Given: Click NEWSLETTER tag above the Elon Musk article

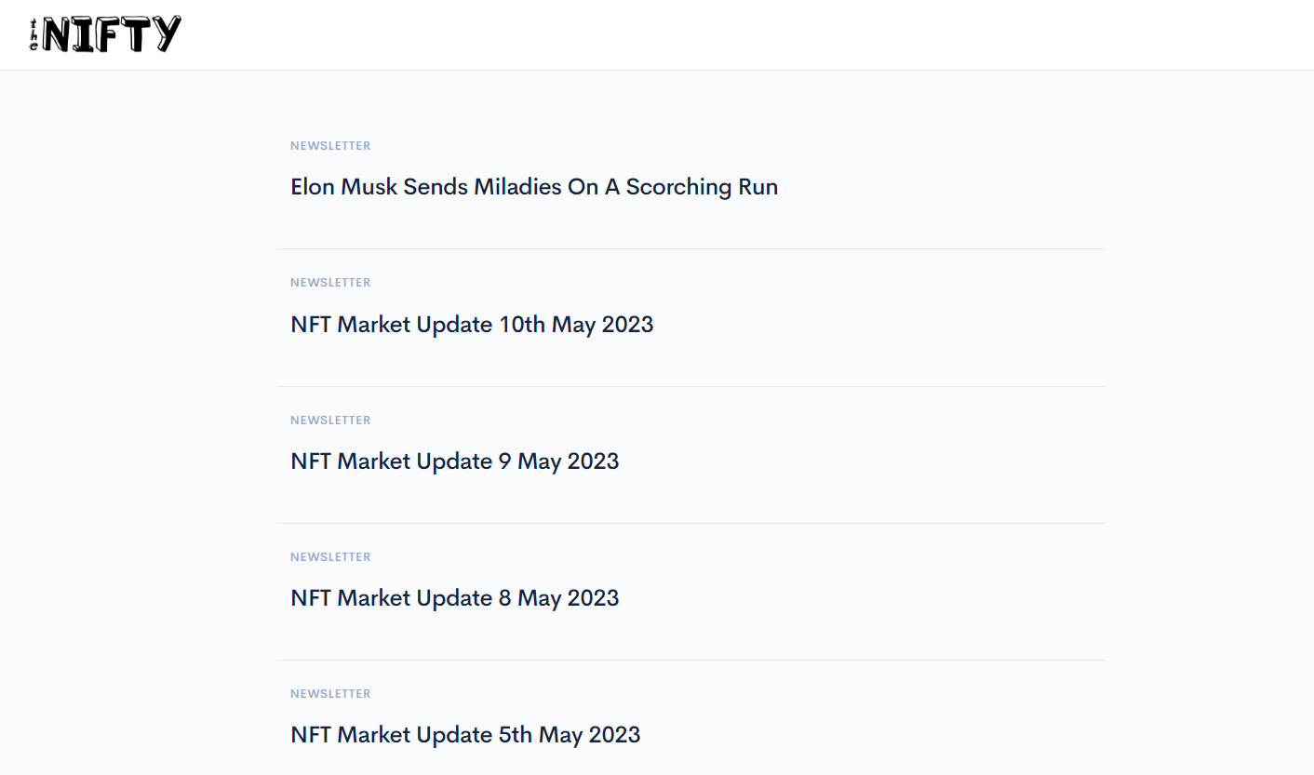Looking at the screenshot, I should [330, 146].
